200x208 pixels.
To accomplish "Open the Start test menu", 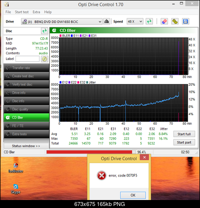I will point(21,12).
